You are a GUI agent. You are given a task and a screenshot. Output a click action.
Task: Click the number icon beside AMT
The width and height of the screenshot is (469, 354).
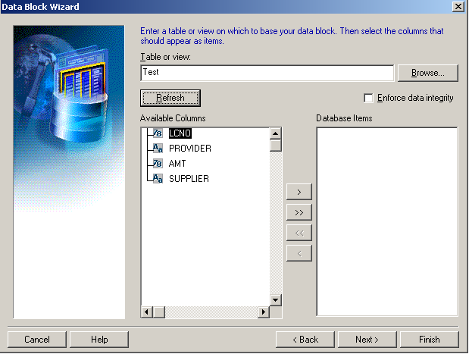coord(158,164)
